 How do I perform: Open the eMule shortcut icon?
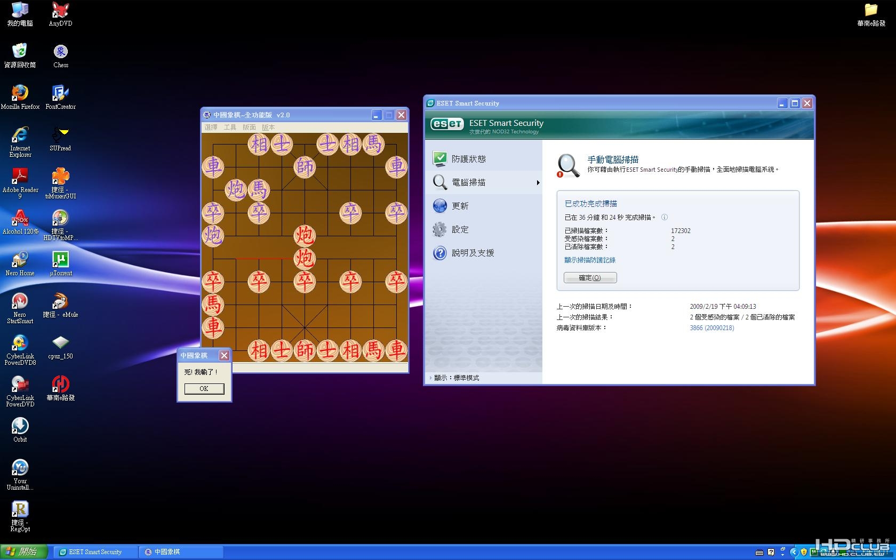(x=60, y=305)
